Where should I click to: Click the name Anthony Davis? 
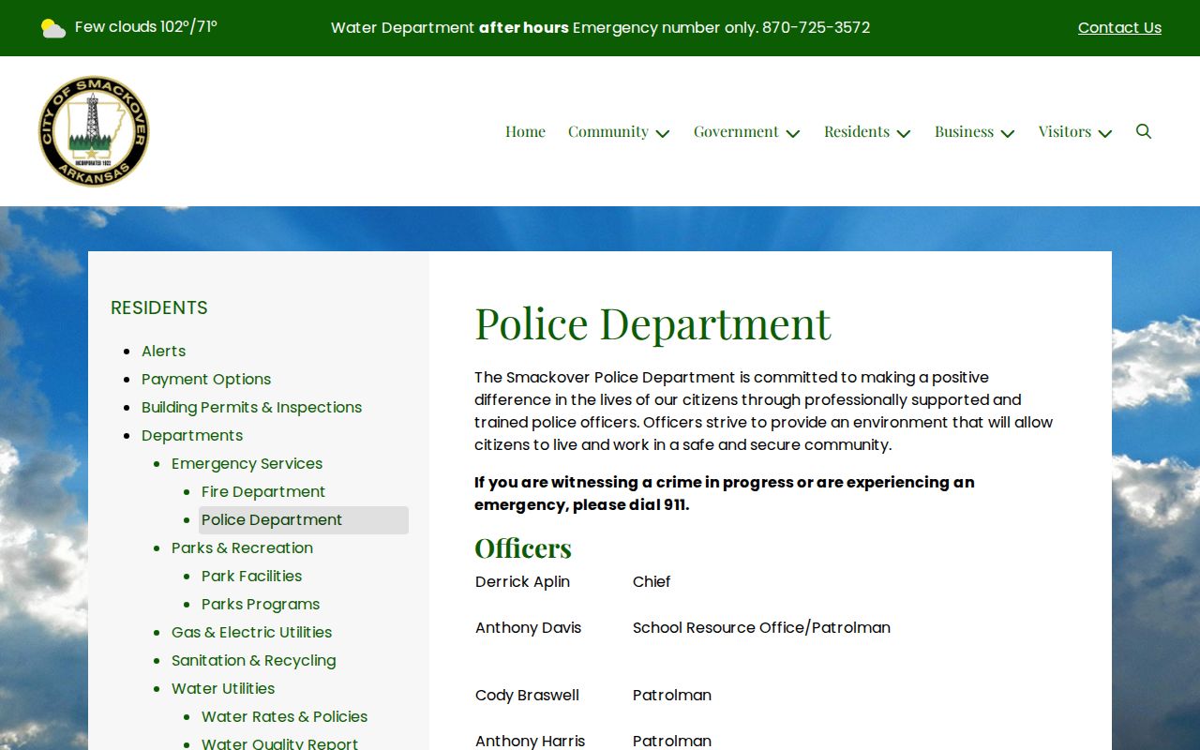(x=528, y=627)
